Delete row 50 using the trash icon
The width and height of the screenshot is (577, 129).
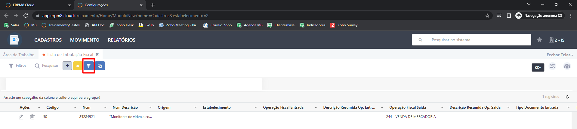coord(32,117)
